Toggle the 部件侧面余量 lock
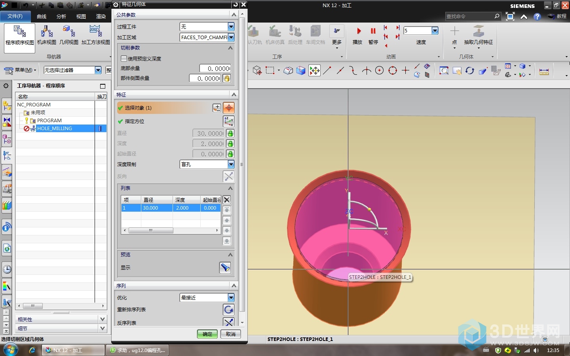This screenshot has width=570, height=356. click(227, 78)
